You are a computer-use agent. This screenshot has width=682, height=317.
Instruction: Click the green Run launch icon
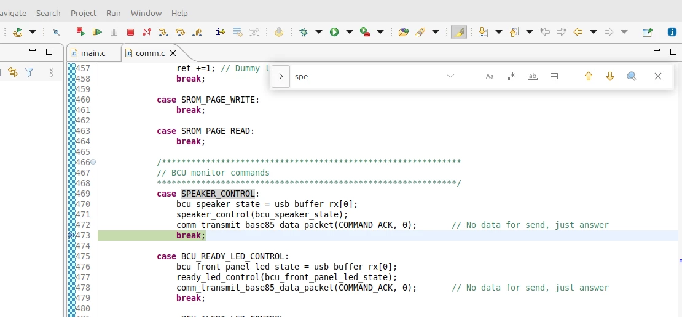[x=334, y=32]
